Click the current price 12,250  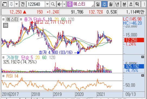(16, 12)
